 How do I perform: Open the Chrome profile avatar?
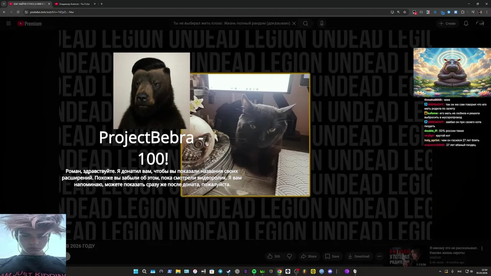pos(480,12)
